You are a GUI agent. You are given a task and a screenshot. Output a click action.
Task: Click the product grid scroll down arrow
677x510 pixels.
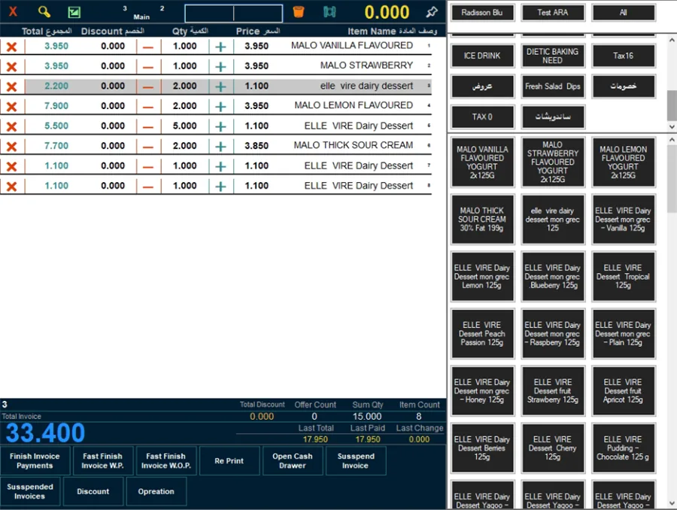click(x=672, y=503)
